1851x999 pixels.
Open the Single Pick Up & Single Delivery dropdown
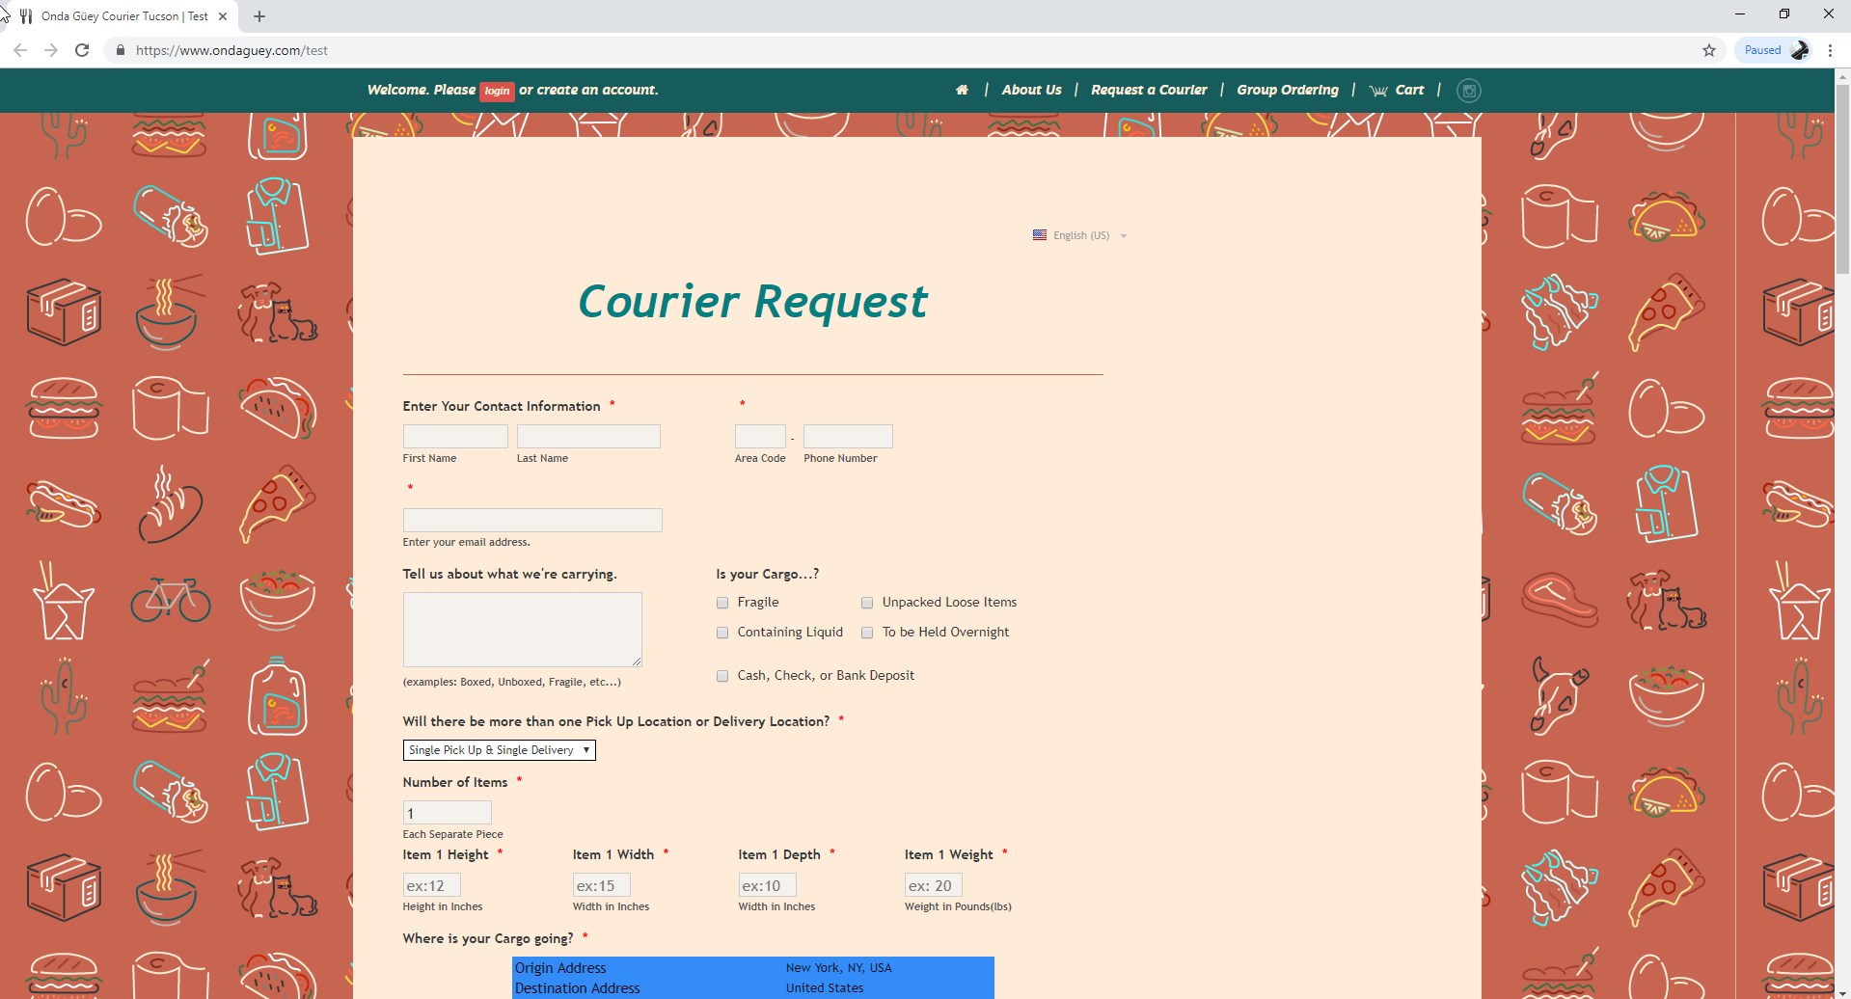499,750
